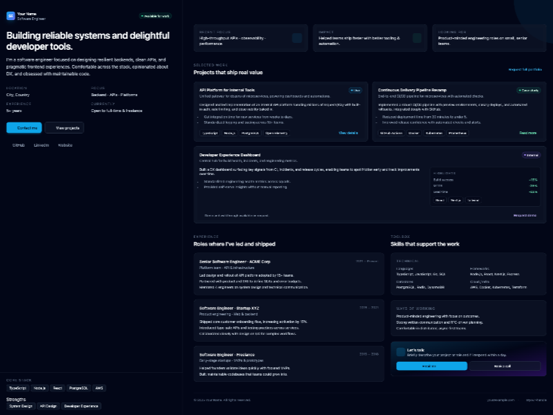Click the blue profile logo avatar

[x=10, y=15]
